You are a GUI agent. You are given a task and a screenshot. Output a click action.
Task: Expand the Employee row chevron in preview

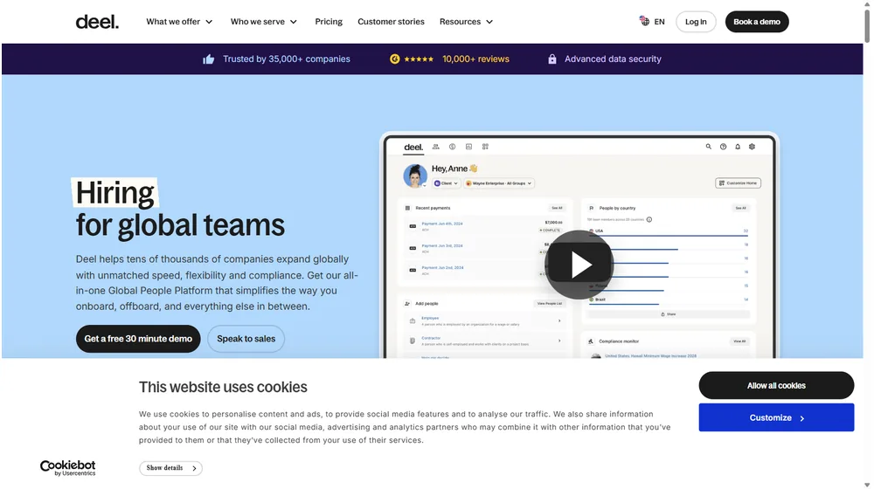(x=559, y=320)
